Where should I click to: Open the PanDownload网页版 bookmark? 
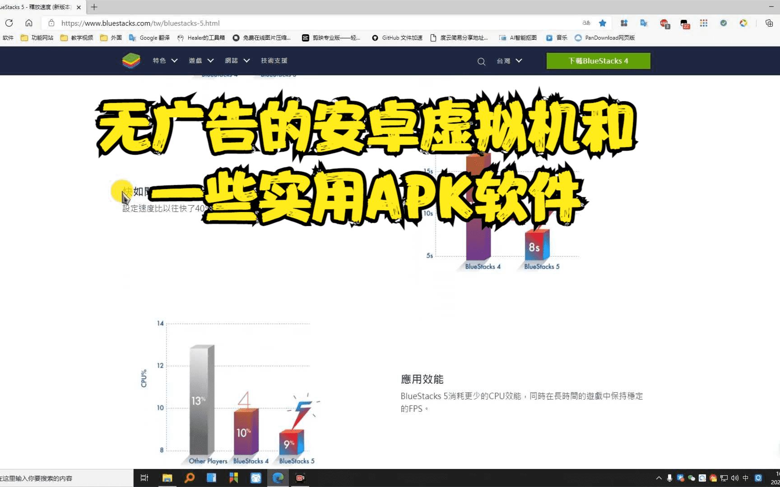(604, 38)
